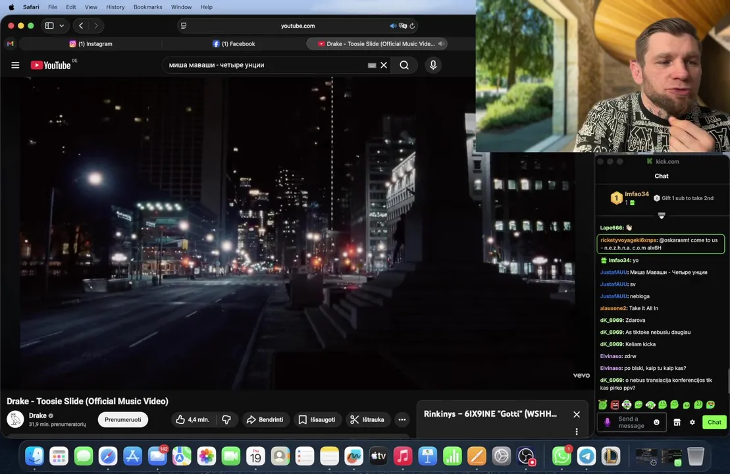
Task: Open more actions three-dot menu under video
Action: [402, 419]
